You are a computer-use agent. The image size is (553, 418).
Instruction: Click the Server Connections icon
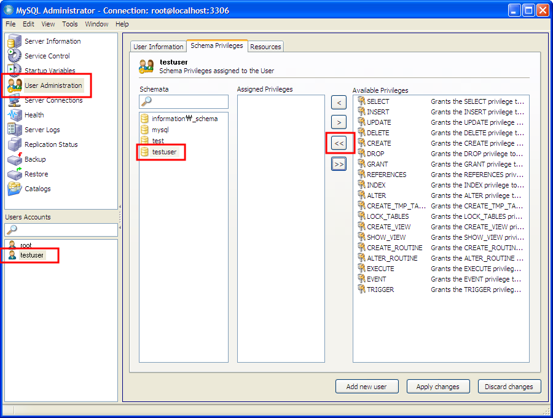tap(15, 100)
